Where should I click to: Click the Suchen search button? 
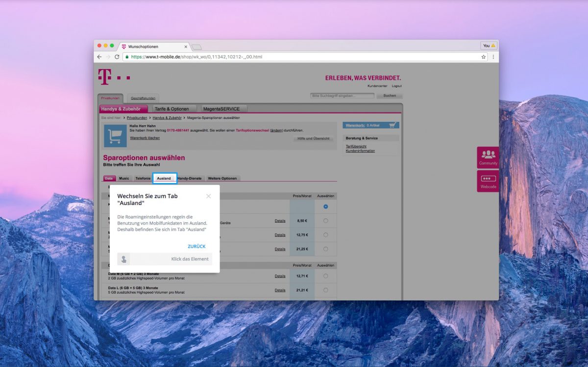point(390,96)
